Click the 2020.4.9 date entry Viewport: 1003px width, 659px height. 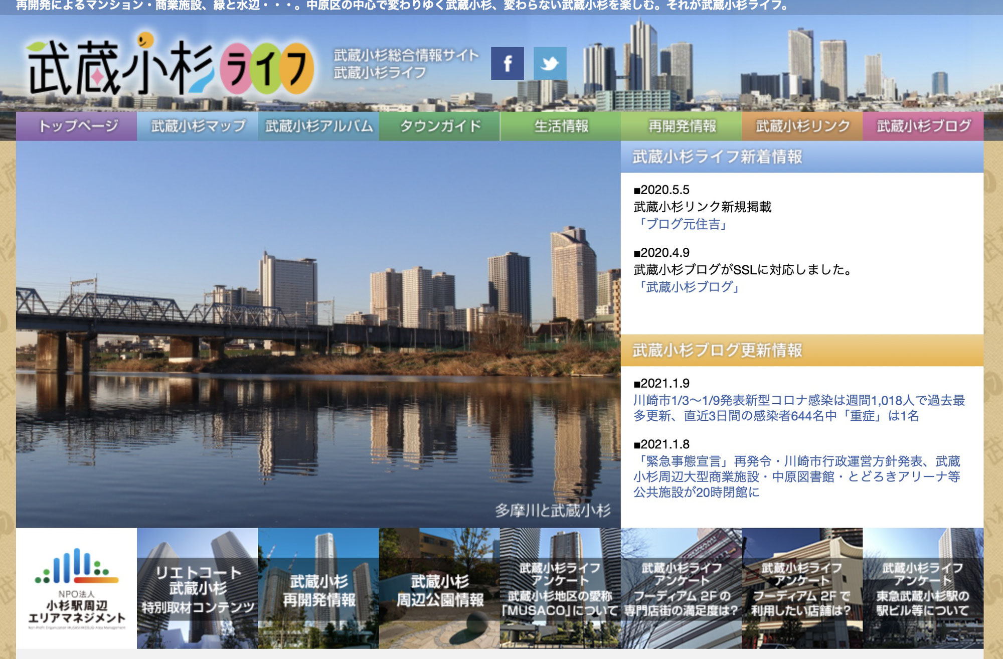[x=662, y=252]
